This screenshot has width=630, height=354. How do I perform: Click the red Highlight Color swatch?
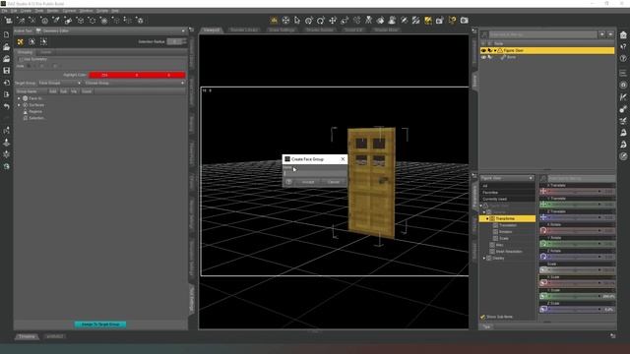pyautogui.click(x=137, y=75)
